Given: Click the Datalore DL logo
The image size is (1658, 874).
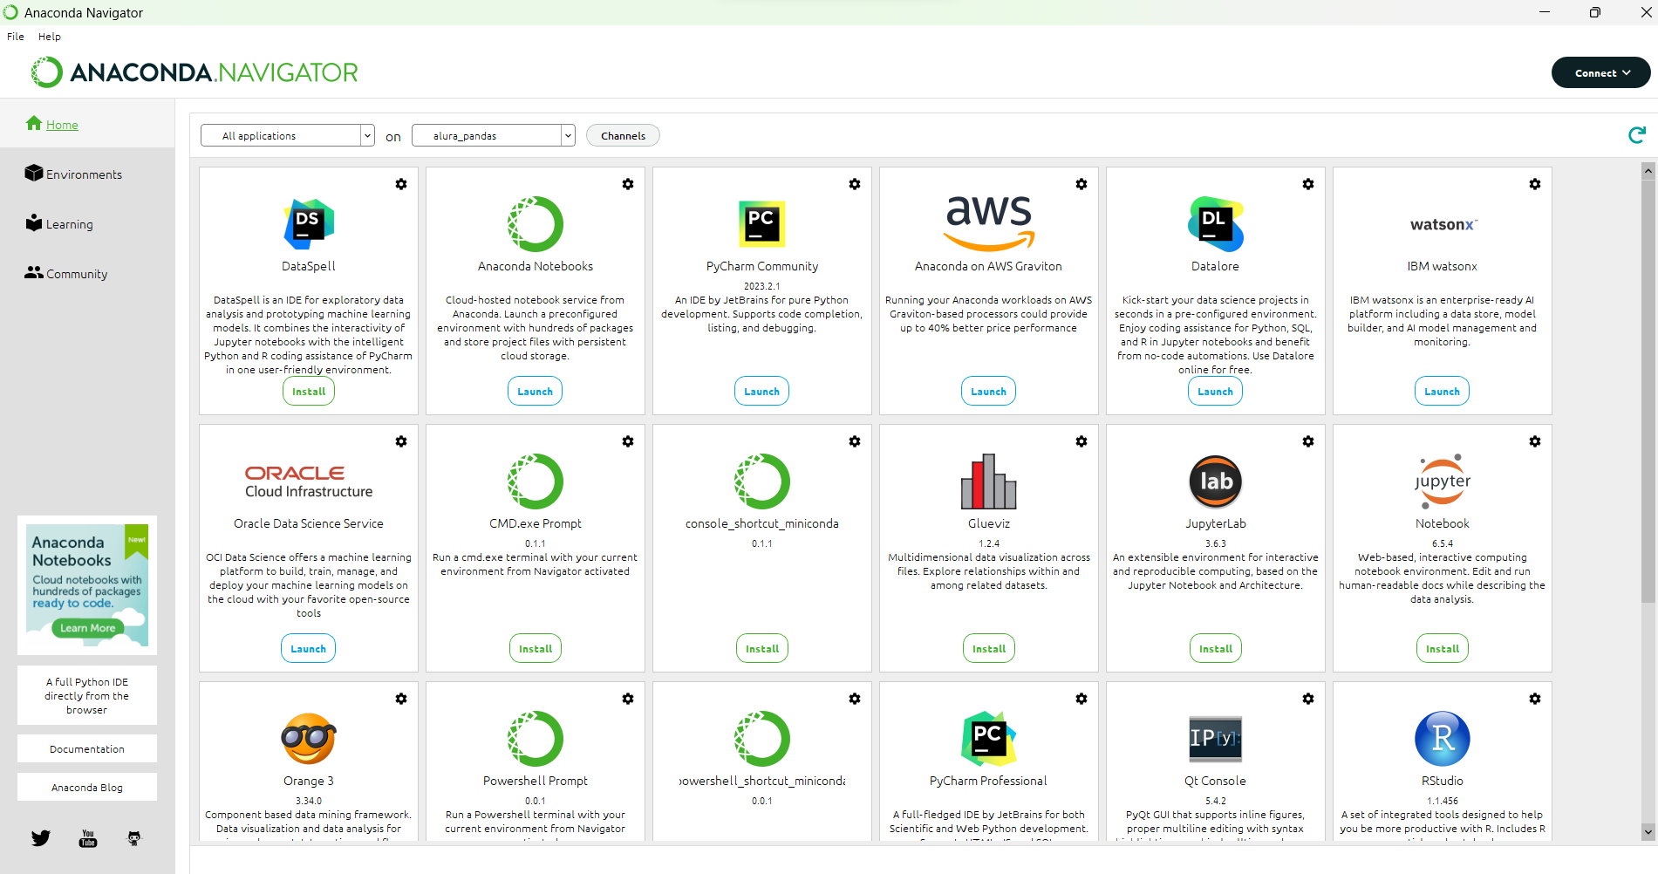Looking at the screenshot, I should point(1216,224).
